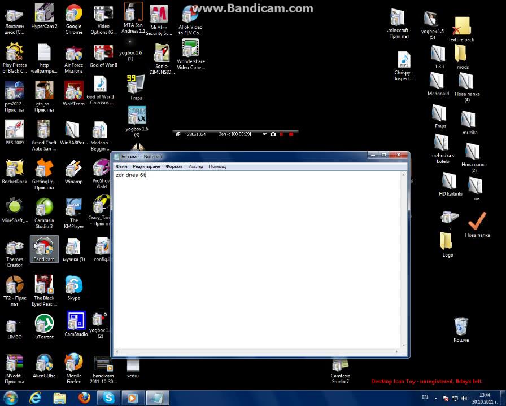Select the Bandicam desktop shortcut
This screenshot has width=506, height=406.
pyautogui.click(x=44, y=249)
